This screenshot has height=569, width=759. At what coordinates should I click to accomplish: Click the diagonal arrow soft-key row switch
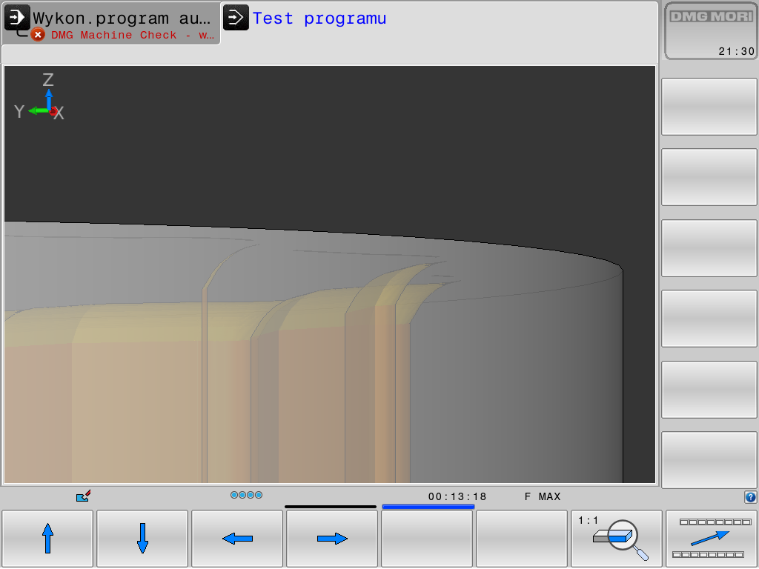point(712,539)
